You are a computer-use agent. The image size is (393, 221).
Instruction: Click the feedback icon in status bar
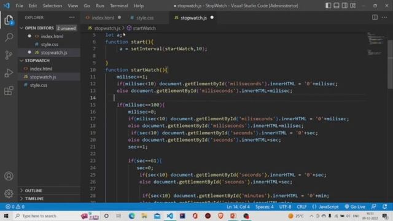tap(373, 207)
